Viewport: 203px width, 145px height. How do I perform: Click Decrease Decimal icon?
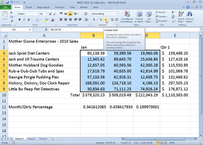point(116,20)
